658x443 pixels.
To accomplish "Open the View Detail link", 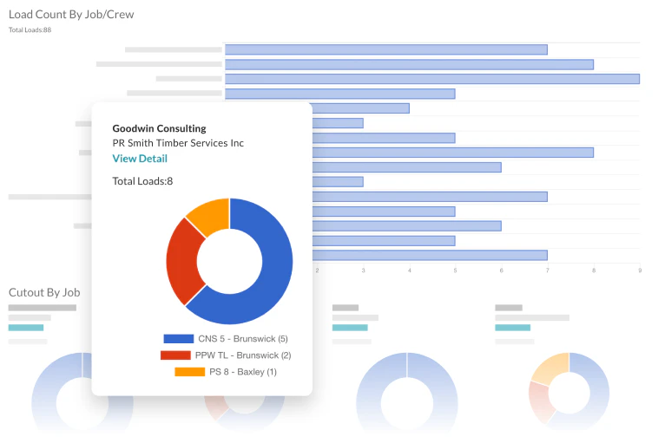I will (140, 159).
